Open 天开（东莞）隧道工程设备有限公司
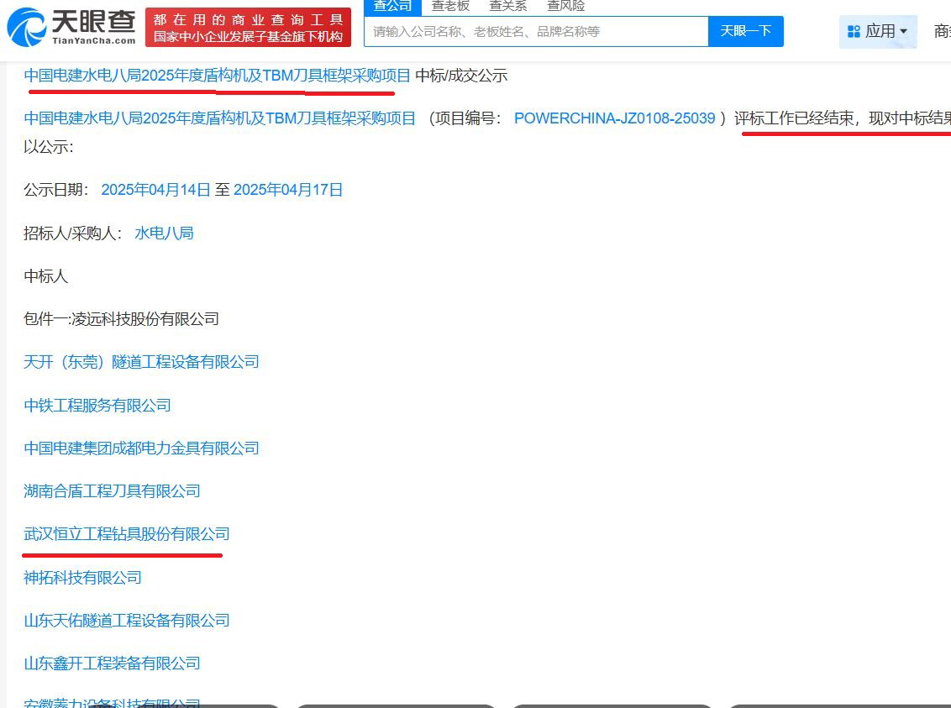Image resolution: width=951 pixels, height=708 pixels. (x=141, y=362)
